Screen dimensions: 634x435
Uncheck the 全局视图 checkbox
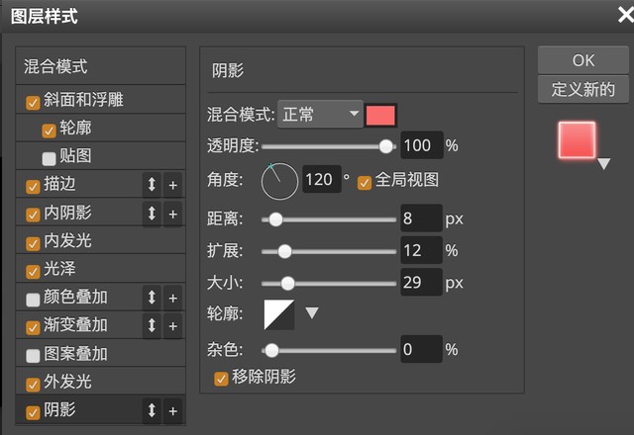click(364, 181)
